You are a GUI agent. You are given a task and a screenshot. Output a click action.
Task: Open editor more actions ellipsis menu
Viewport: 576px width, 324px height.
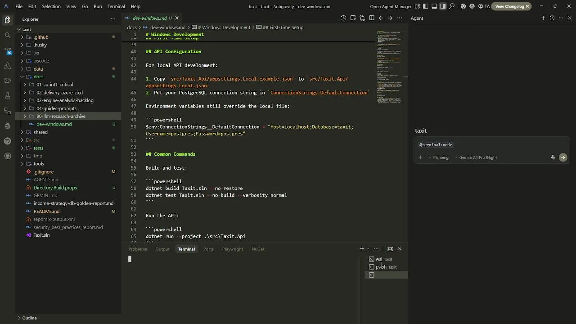400,18
